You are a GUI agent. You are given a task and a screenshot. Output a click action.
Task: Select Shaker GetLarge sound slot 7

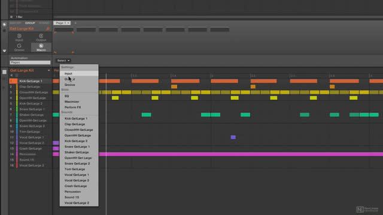pos(32,115)
